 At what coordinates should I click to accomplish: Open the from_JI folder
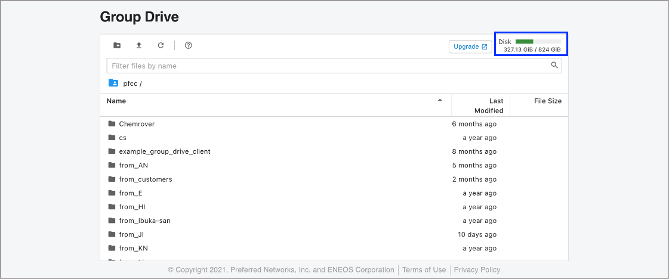pyautogui.click(x=131, y=234)
